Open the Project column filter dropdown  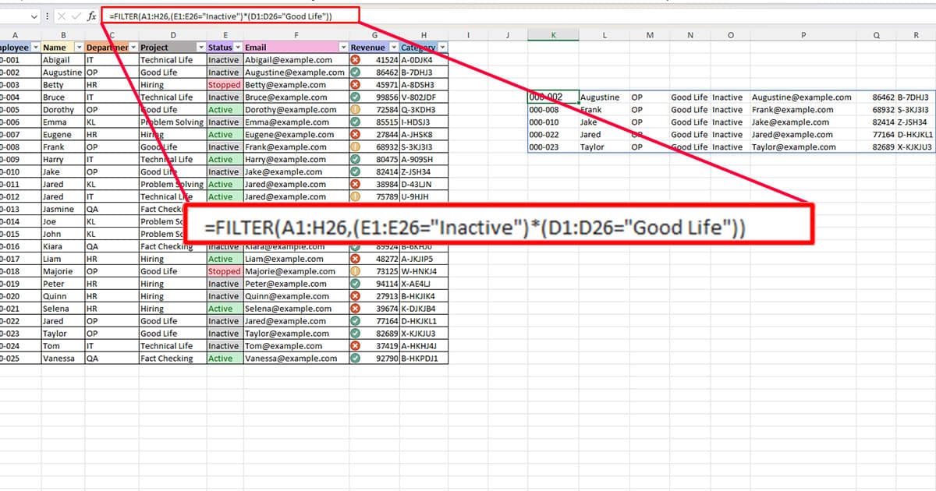200,47
